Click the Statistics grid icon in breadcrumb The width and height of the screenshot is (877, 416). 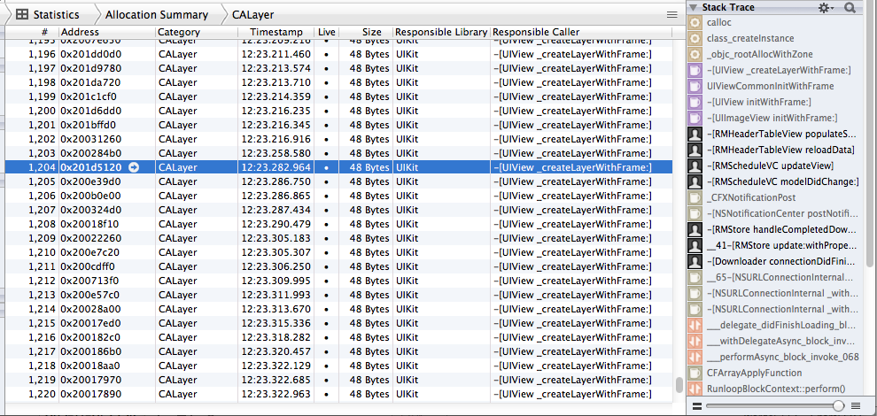pos(21,14)
